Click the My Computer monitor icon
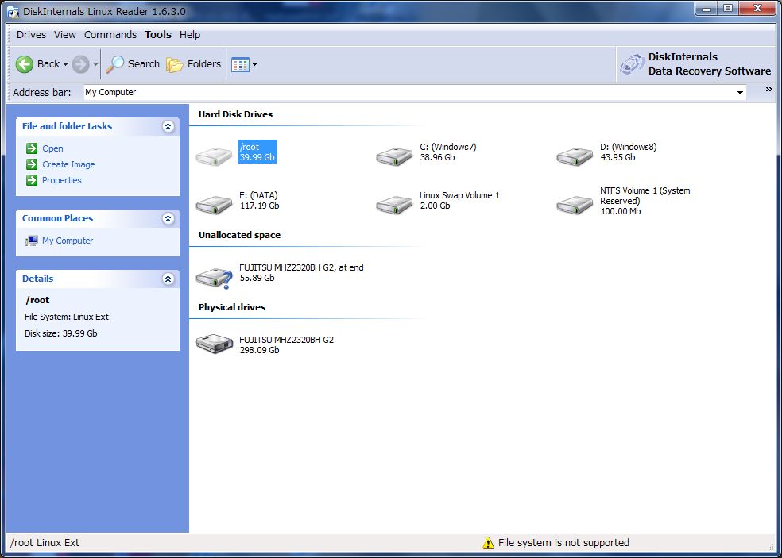782x558 pixels. [32, 241]
